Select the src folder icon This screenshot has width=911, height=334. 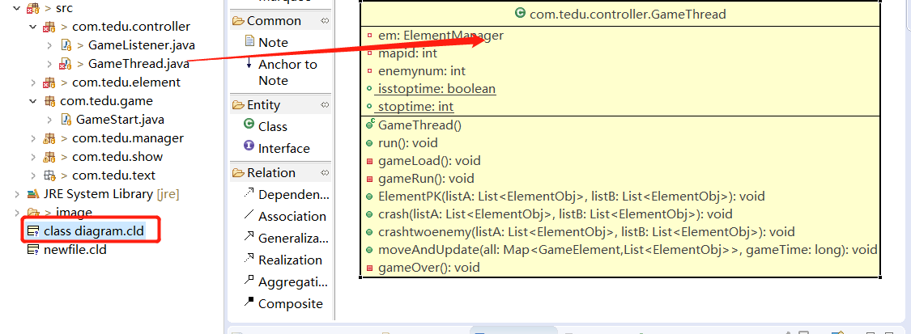(32, 9)
